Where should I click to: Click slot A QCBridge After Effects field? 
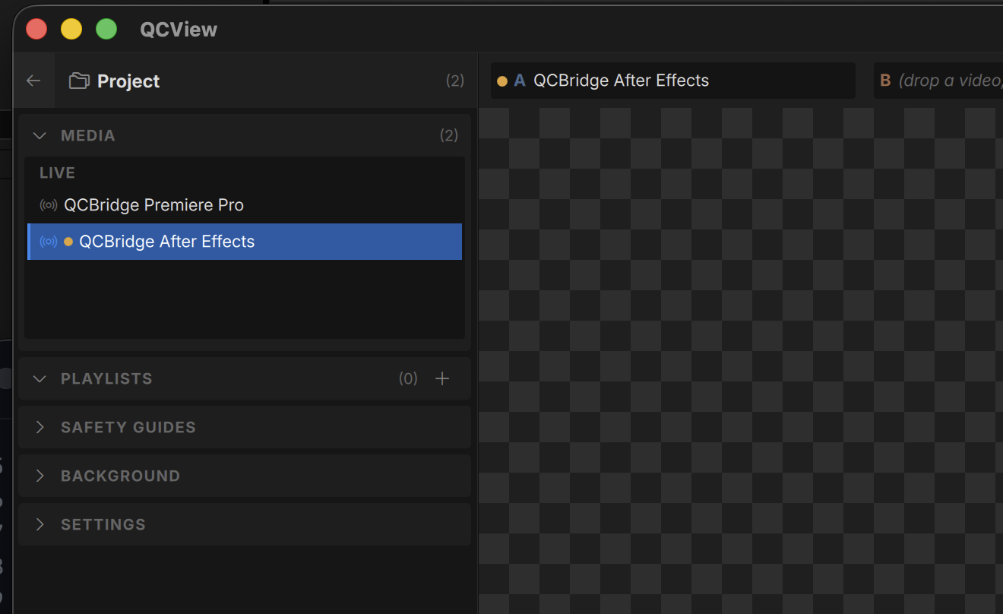673,81
